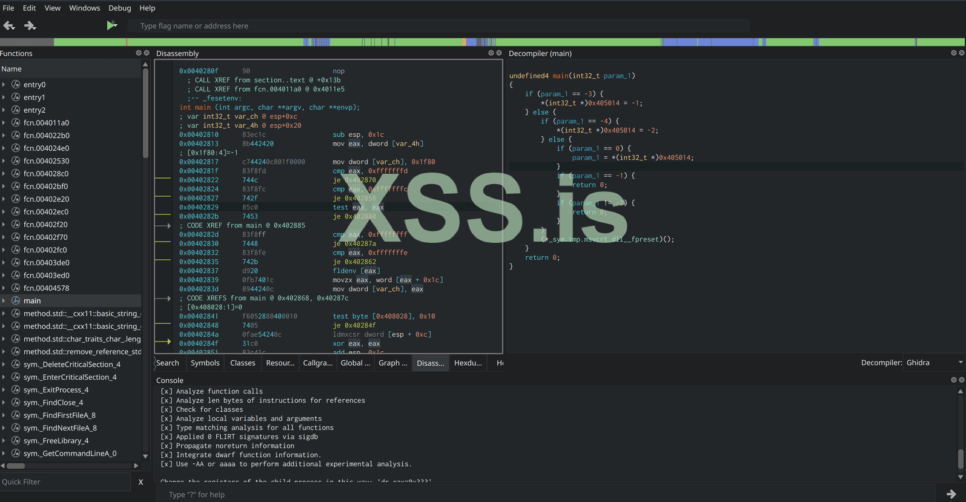Click _fpreset call in decompiler
This screenshot has height=502, width=966.
[x=607, y=239]
